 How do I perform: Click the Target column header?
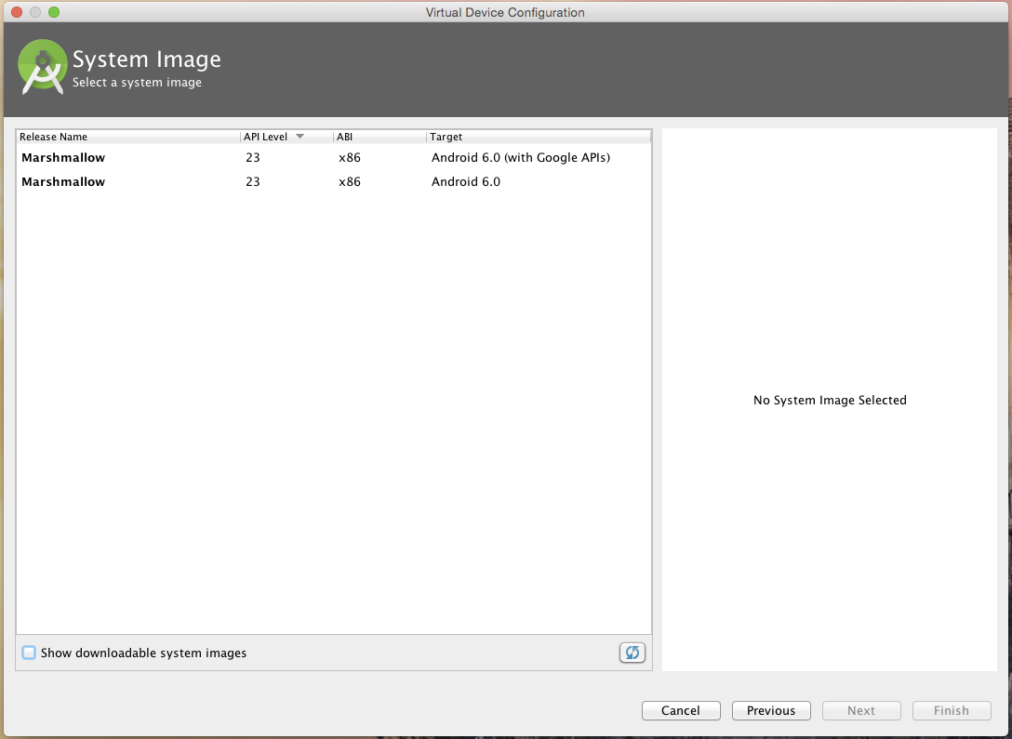(x=446, y=136)
